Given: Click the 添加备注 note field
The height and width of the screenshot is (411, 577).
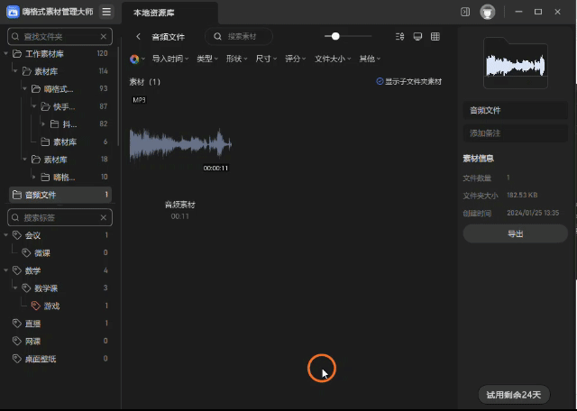Looking at the screenshot, I should pyautogui.click(x=515, y=133).
